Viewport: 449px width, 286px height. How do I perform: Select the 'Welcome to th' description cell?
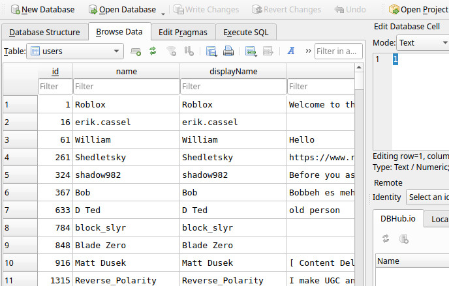coord(321,105)
